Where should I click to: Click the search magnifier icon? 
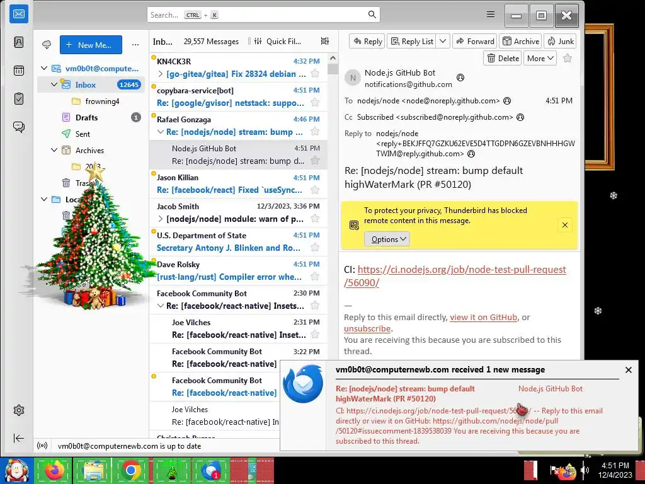372,15
